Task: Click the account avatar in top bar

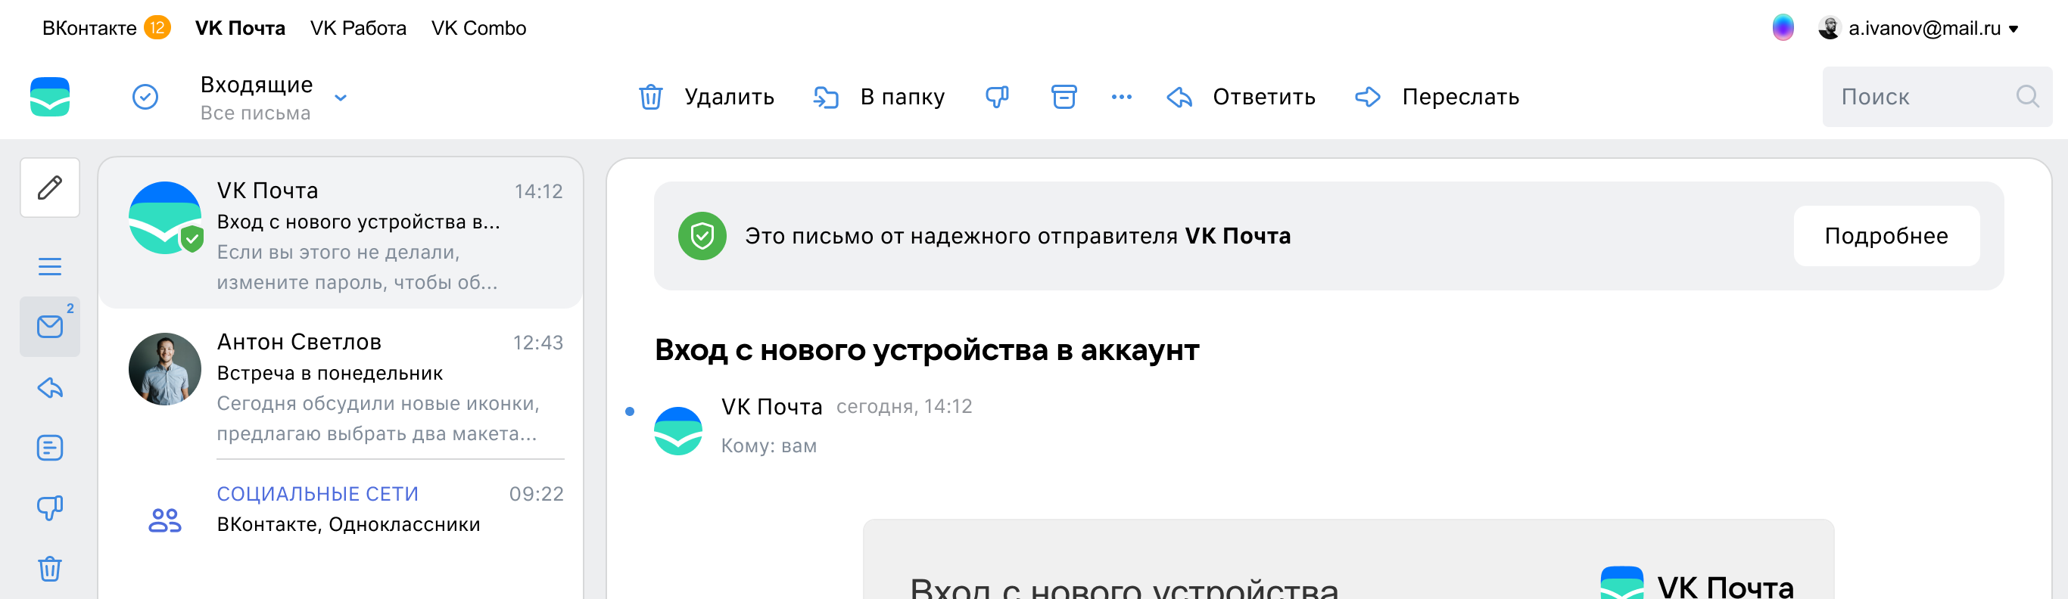Action: pyautogui.click(x=1829, y=28)
